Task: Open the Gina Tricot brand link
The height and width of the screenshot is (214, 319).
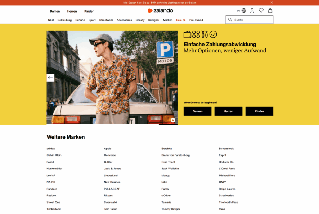Action: tap(168, 162)
